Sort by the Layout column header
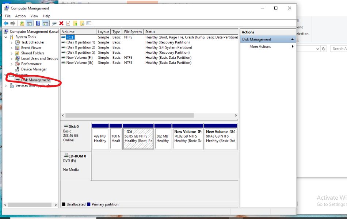The width and height of the screenshot is (347, 219). (x=103, y=32)
